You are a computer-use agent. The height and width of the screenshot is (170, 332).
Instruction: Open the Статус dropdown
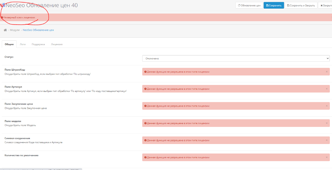(x=236, y=58)
